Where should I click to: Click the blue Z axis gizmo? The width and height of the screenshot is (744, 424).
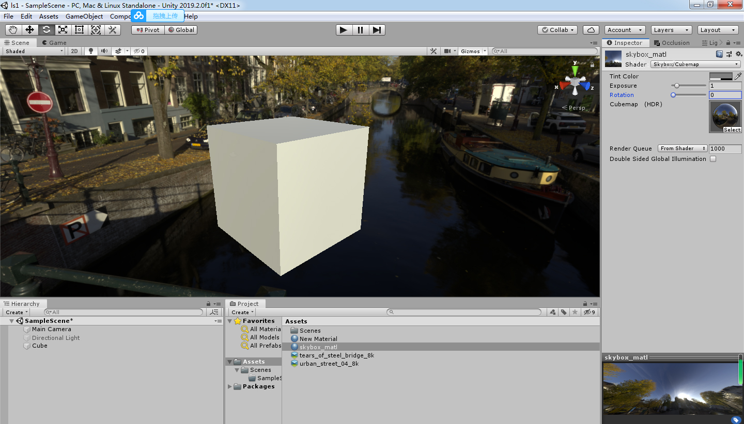pos(586,86)
